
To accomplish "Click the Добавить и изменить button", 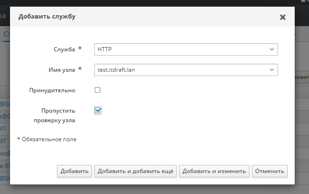I will point(214,171).
